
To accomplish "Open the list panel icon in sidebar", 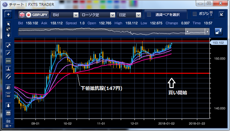I will tap(9, 113).
